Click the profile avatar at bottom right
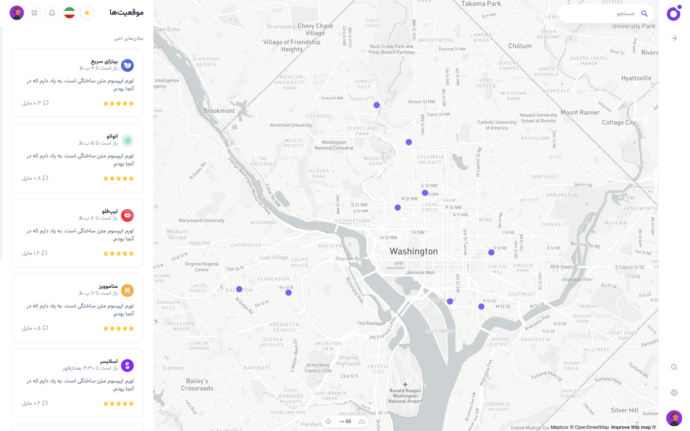 (674, 418)
